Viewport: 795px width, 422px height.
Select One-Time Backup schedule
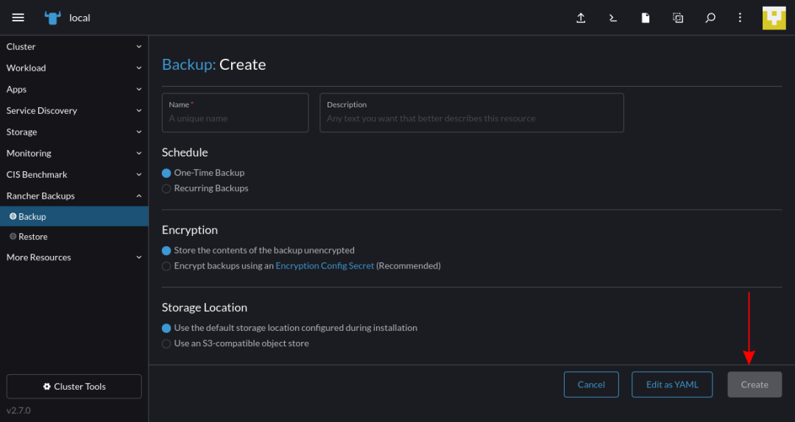(166, 174)
